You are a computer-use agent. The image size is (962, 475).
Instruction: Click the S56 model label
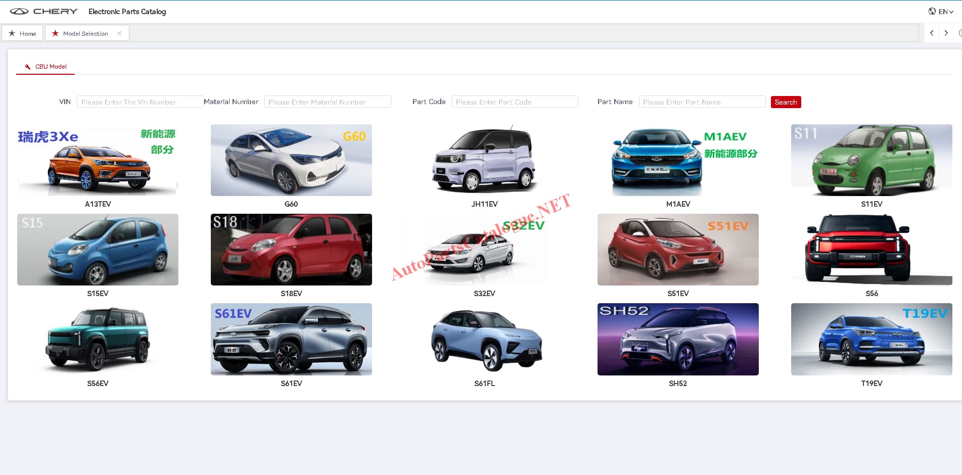(872, 294)
